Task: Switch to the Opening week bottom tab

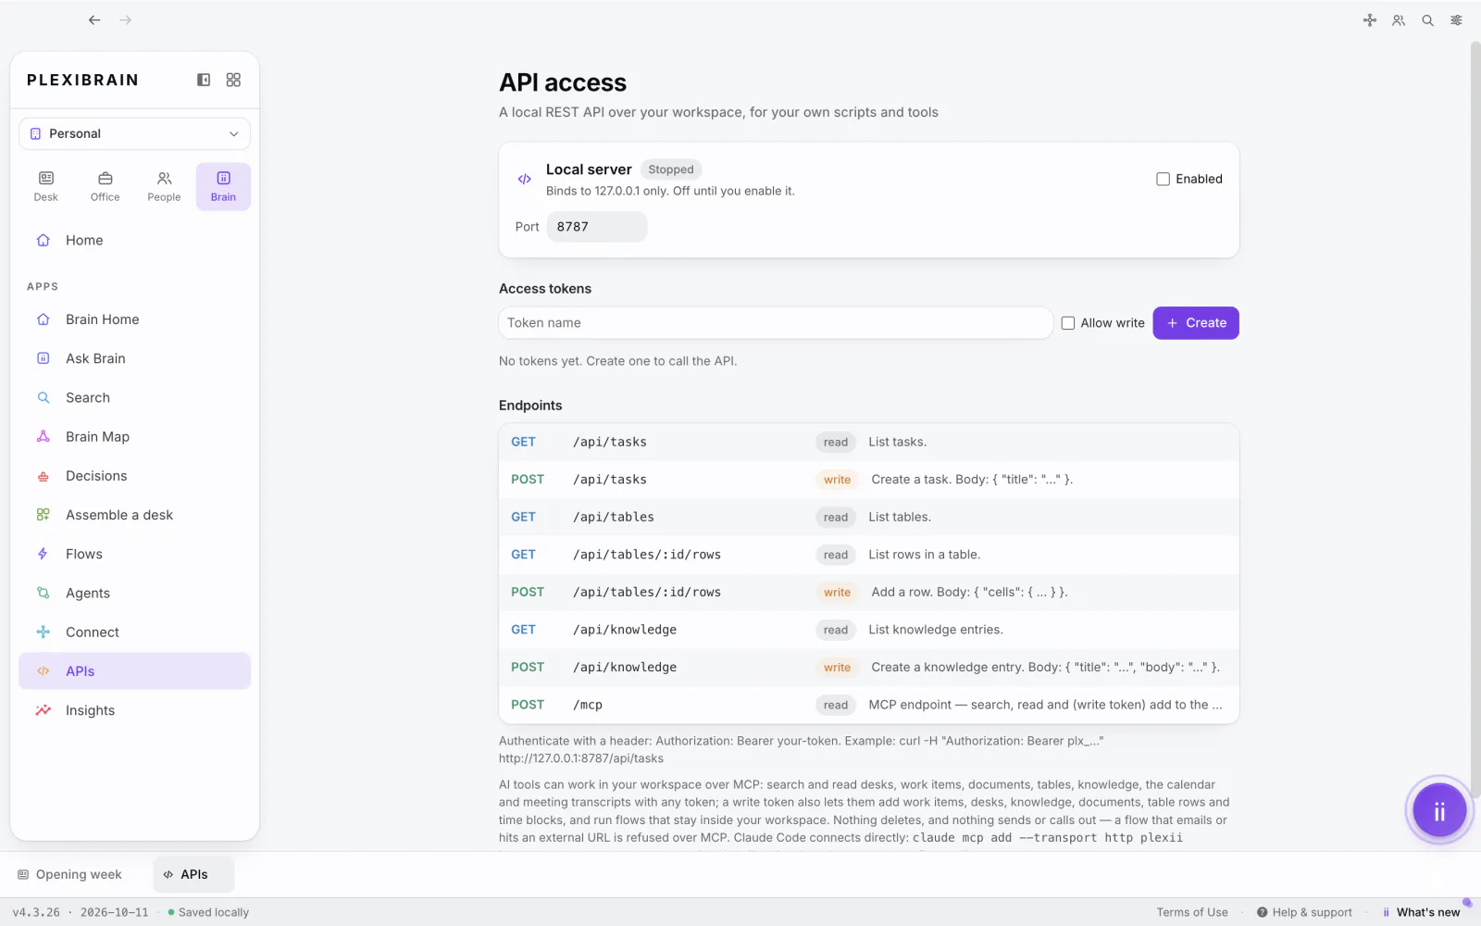Action: pyautogui.click(x=70, y=874)
